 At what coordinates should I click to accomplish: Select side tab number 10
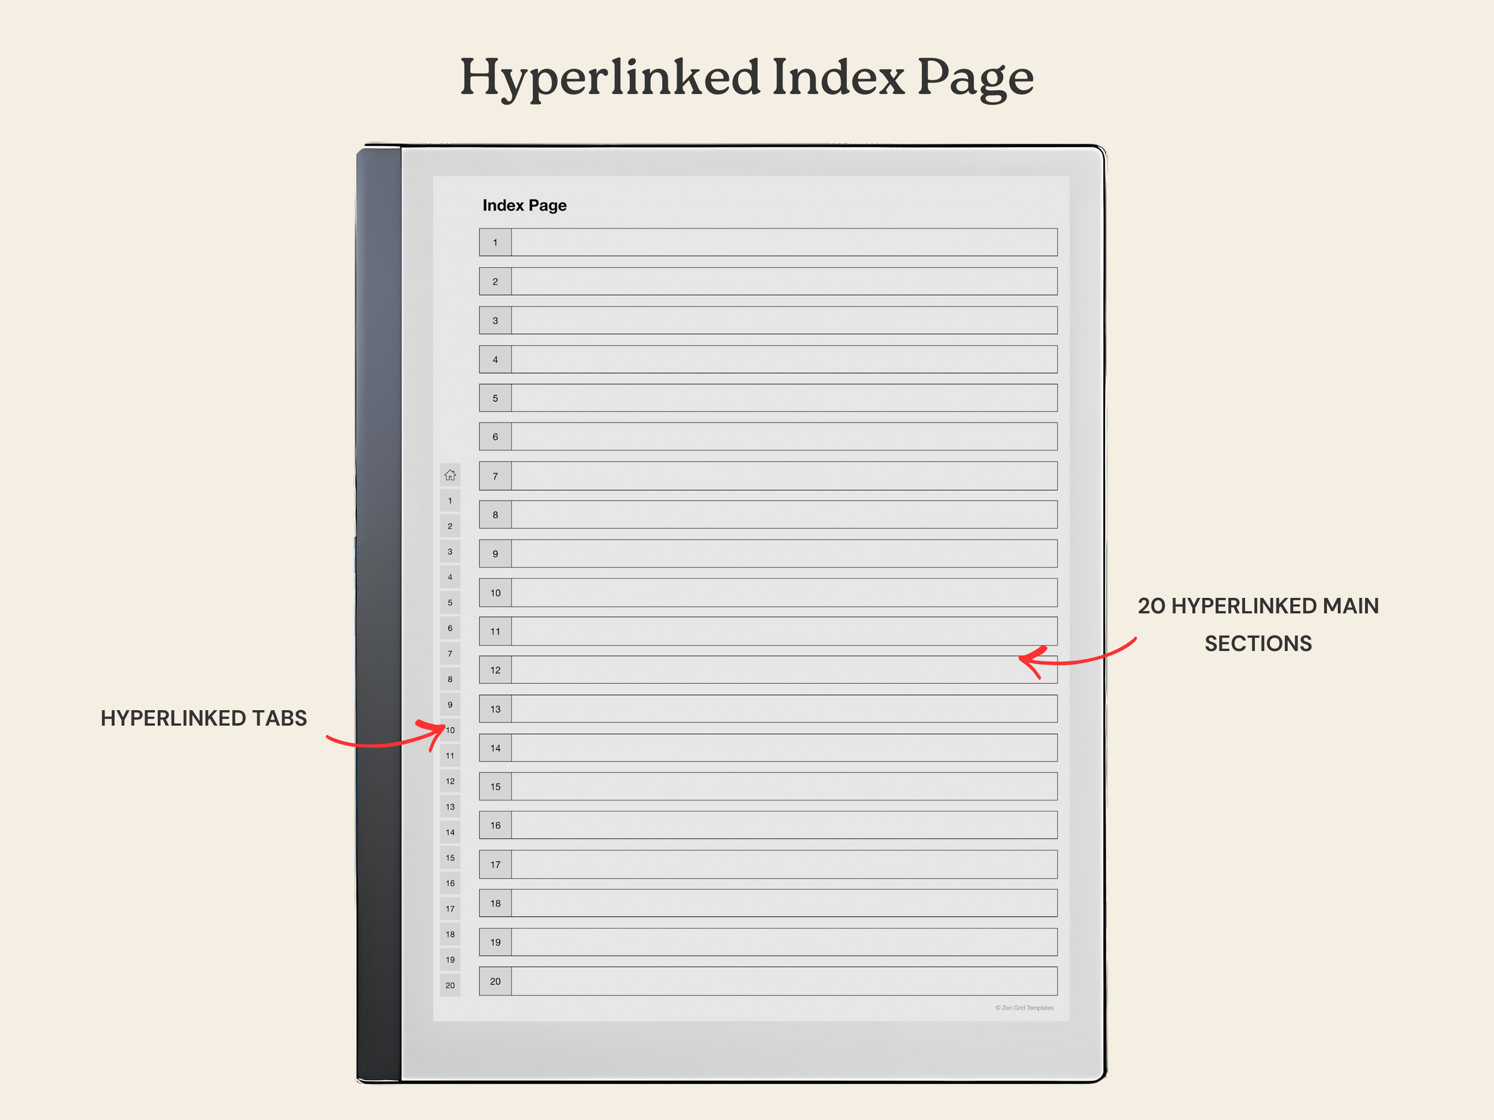click(451, 730)
